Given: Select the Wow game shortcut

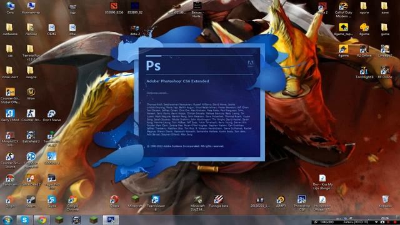Looking at the screenshot, I should (31, 94).
